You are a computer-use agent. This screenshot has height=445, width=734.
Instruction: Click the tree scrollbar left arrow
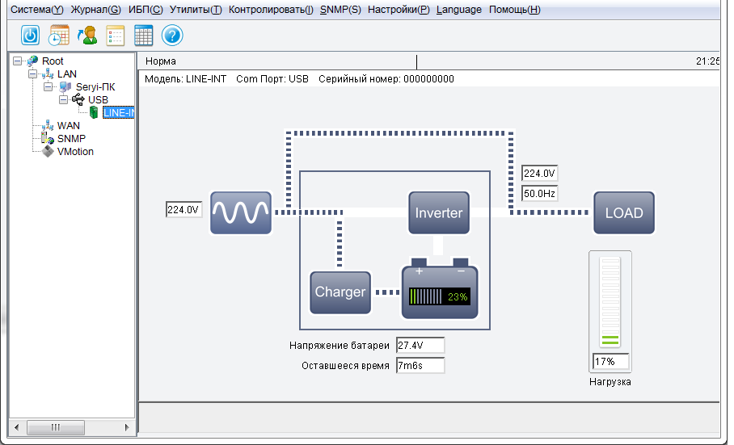(x=17, y=427)
